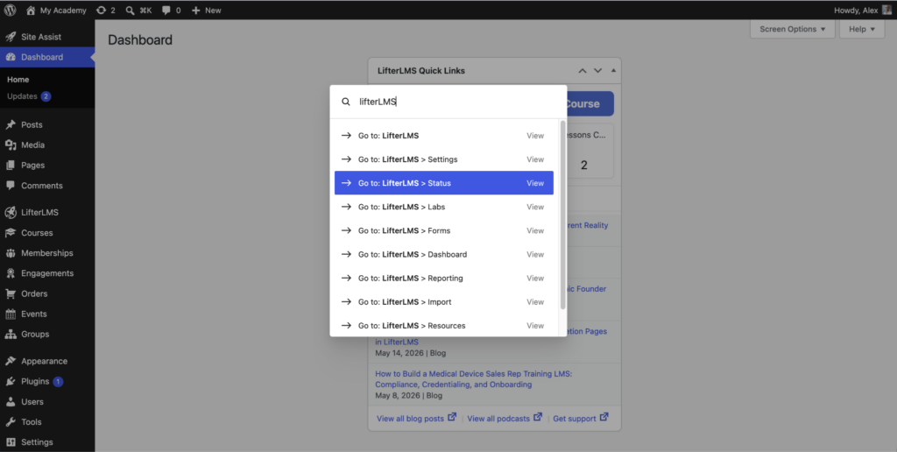Collapse the LifterLMS Quick Links panel

point(613,71)
